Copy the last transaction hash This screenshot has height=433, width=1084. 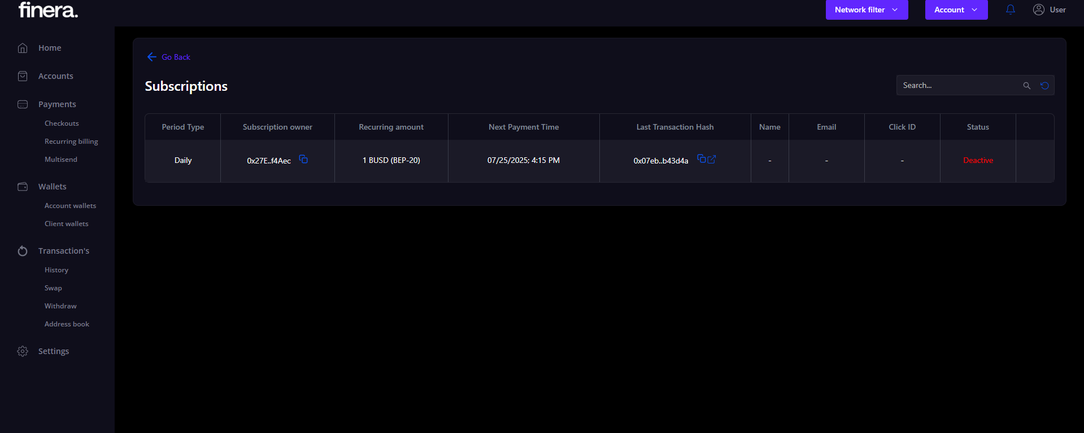tap(701, 159)
